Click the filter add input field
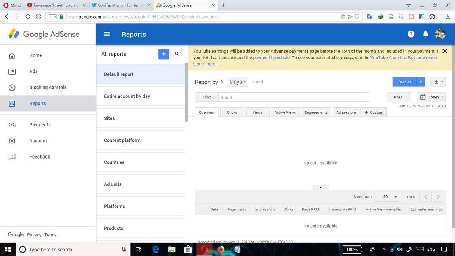The height and width of the screenshot is (256, 455). pos(294,97)
